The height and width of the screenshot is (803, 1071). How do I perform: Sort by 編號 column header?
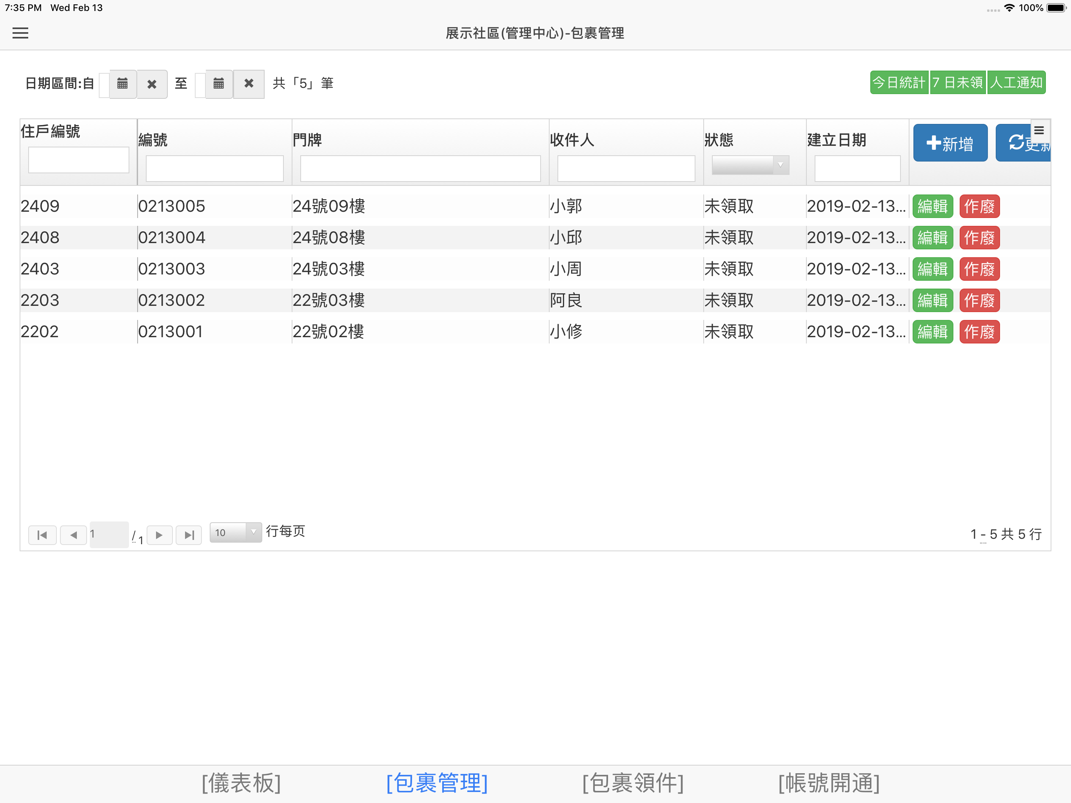[x=153, y=140]
